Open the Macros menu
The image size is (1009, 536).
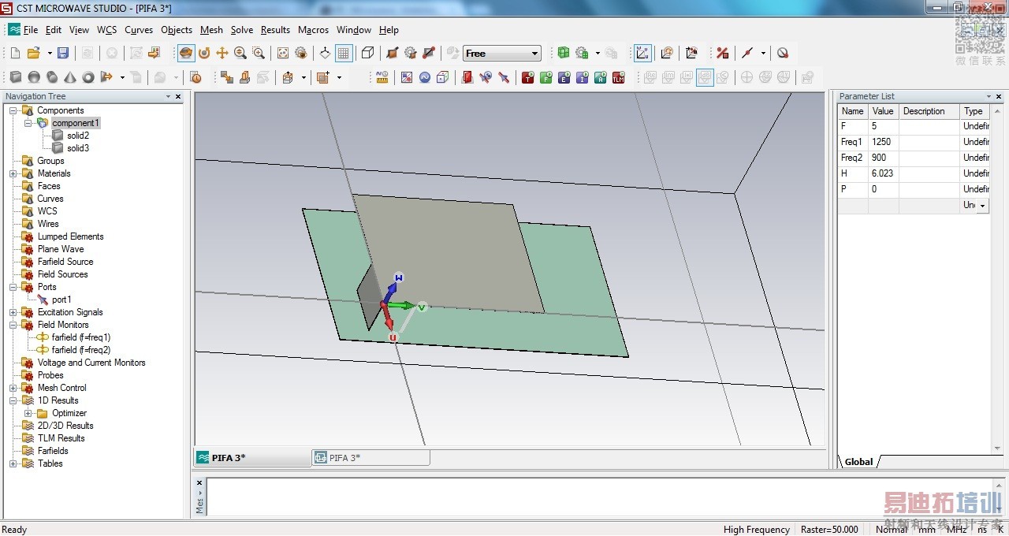tap(313, 30)
